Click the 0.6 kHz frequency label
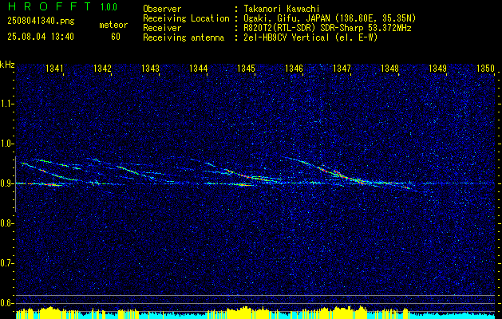Viewport: 502px width, 319px height. (6, 303)
